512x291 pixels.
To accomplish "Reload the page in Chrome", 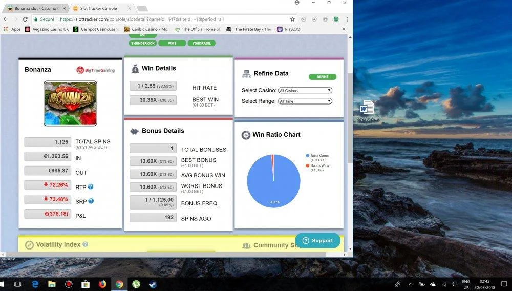I will [25, 19].
